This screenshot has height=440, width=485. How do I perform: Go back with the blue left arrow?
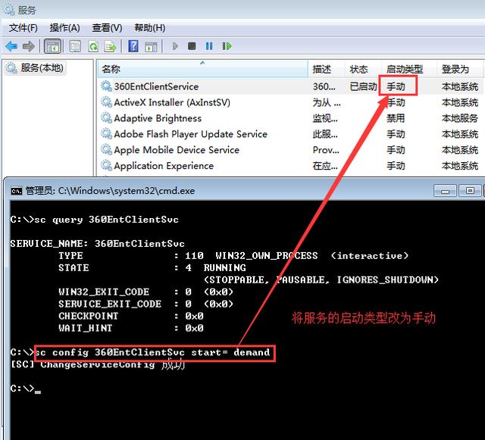click(x=11, y=46)
